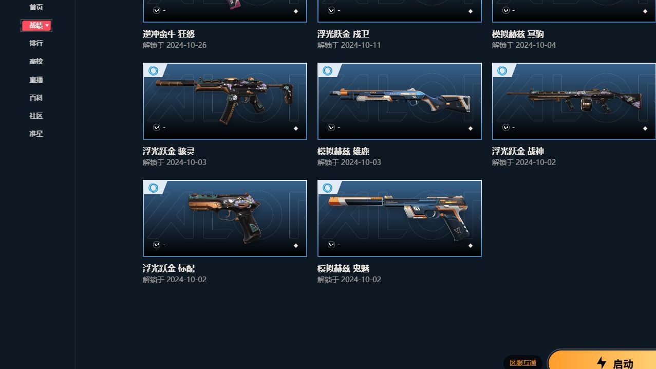Open the 模拟赫兹 鬼魅 pistol thumbnail

[x=400, y=218]
